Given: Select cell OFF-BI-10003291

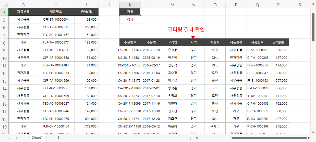Looking at the screenshot, I should pyautogui.click(x=56, y=50).
